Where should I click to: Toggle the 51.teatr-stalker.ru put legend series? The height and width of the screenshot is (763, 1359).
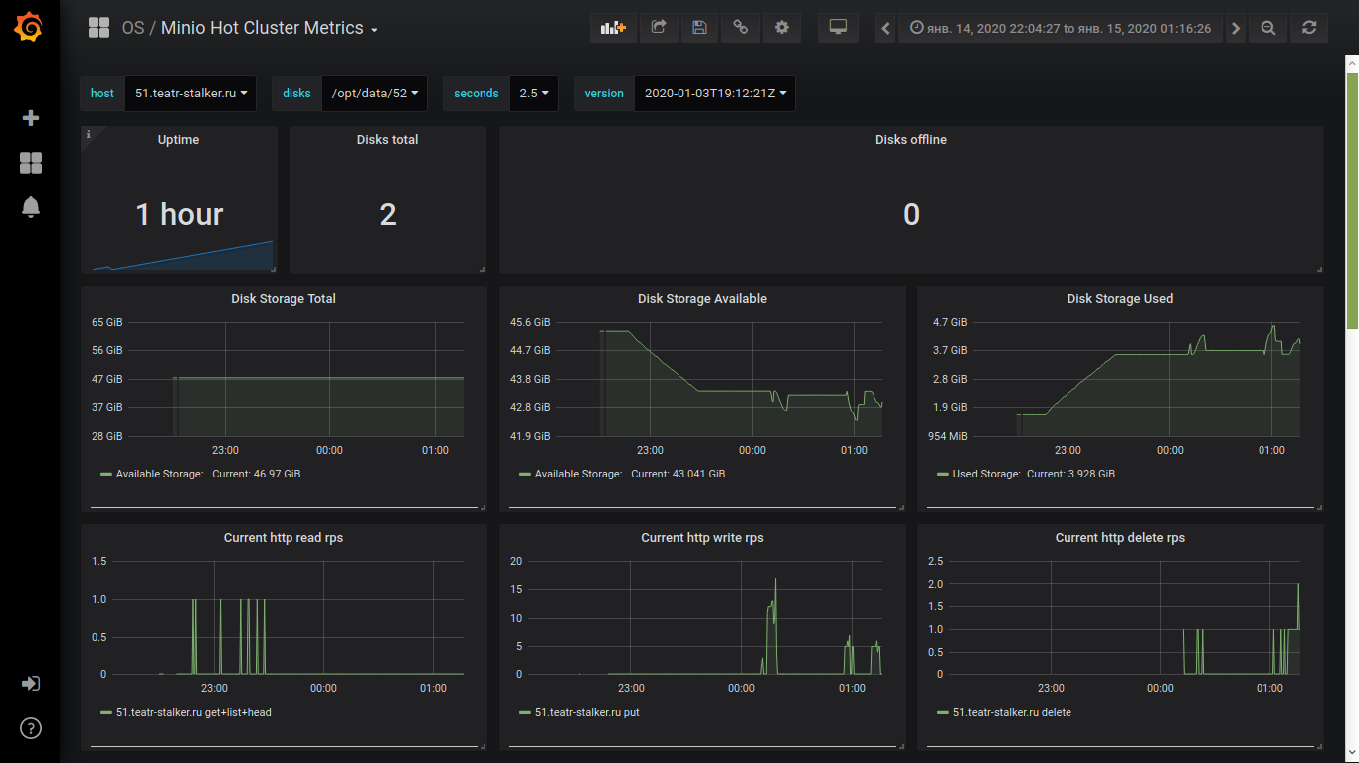tap(587, 713)
